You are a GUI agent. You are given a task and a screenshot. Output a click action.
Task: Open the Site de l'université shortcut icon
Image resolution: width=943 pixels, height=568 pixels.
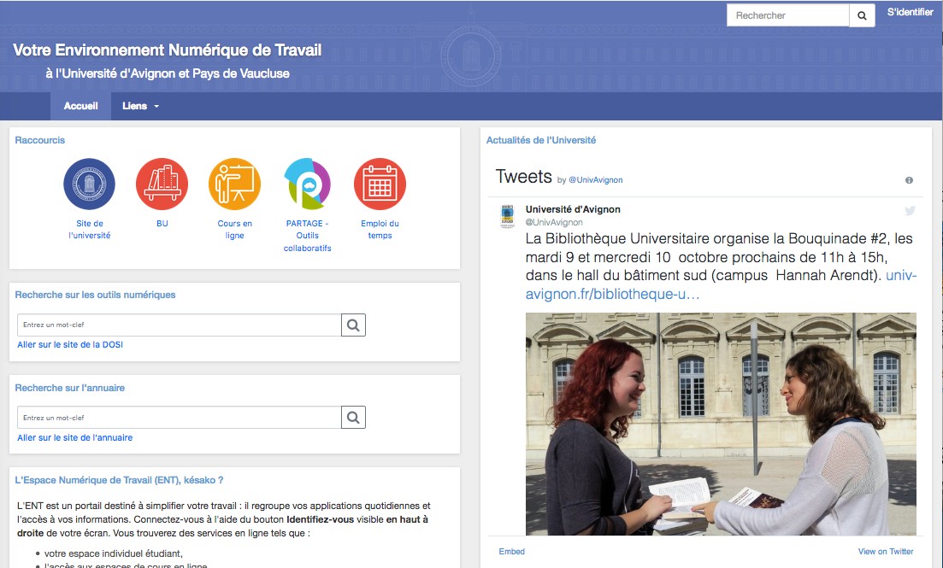(x=89, y=184)
